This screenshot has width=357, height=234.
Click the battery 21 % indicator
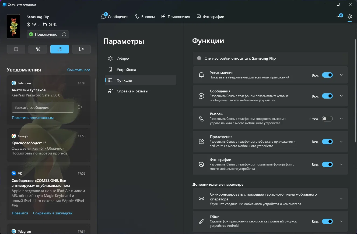(50, 25)
